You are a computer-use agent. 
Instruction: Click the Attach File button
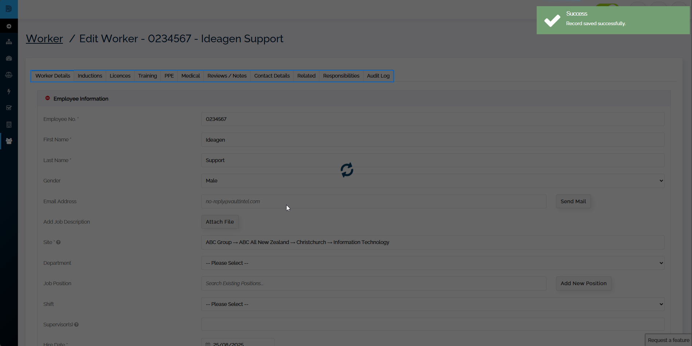pos(220,222)
